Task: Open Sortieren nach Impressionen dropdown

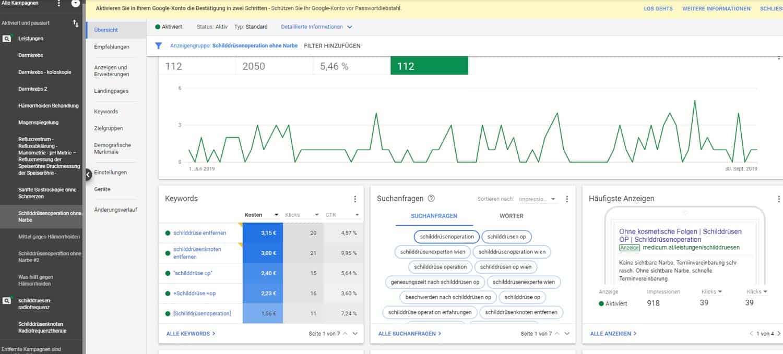Action: coord(537,199)
